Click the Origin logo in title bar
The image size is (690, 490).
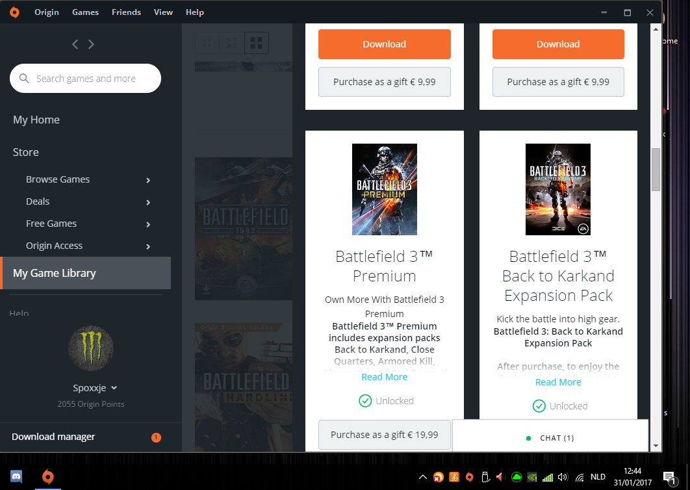14,12
